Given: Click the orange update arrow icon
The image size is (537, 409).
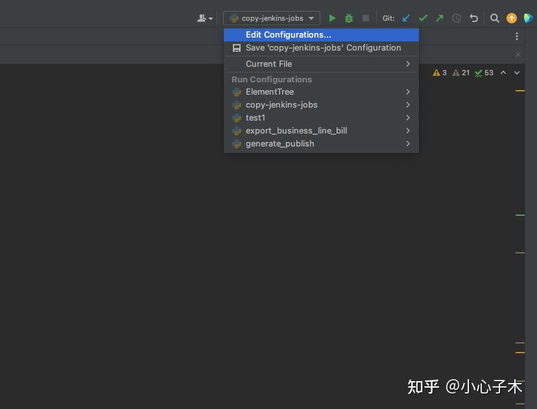Looking at the screenshot, I should (x=511, y=18).
